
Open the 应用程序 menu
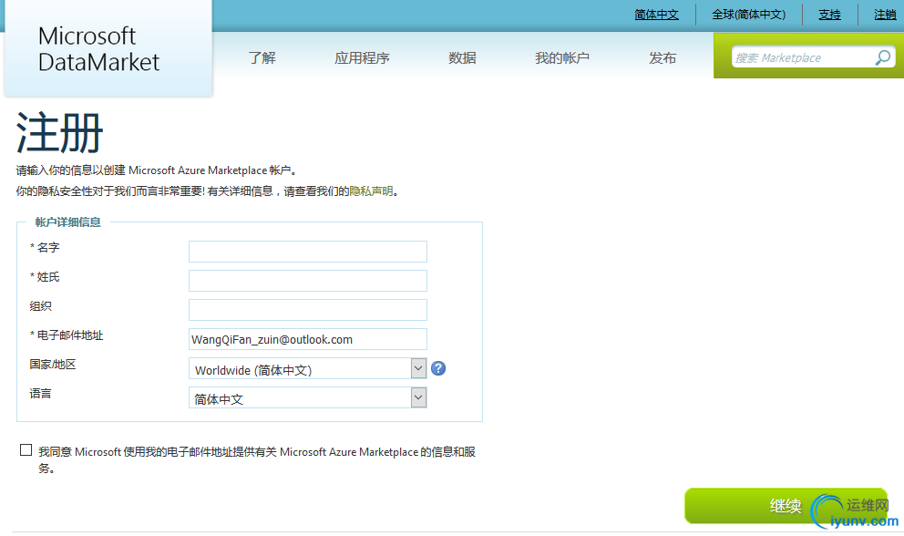coord(362,57)
